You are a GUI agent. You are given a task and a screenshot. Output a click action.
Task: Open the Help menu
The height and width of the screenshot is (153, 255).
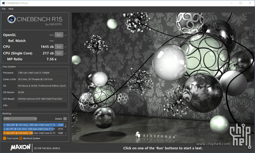coord(11,9)
